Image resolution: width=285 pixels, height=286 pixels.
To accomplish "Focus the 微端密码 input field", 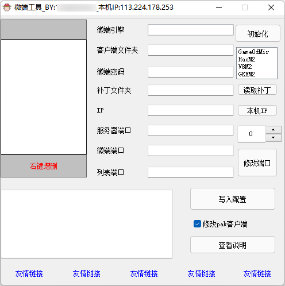I will coord(191,72).
